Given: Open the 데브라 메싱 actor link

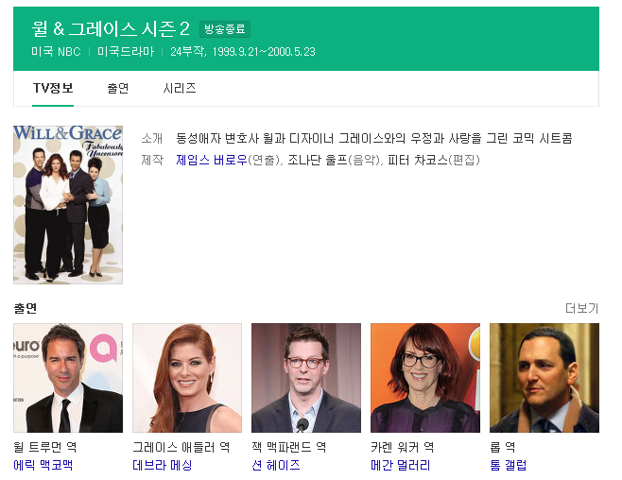Looking at the screenshot, I should (163, 465).
